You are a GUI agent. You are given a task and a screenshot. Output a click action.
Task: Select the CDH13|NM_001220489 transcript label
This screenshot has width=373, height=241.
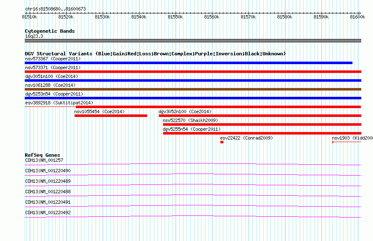tap(48, 181)
